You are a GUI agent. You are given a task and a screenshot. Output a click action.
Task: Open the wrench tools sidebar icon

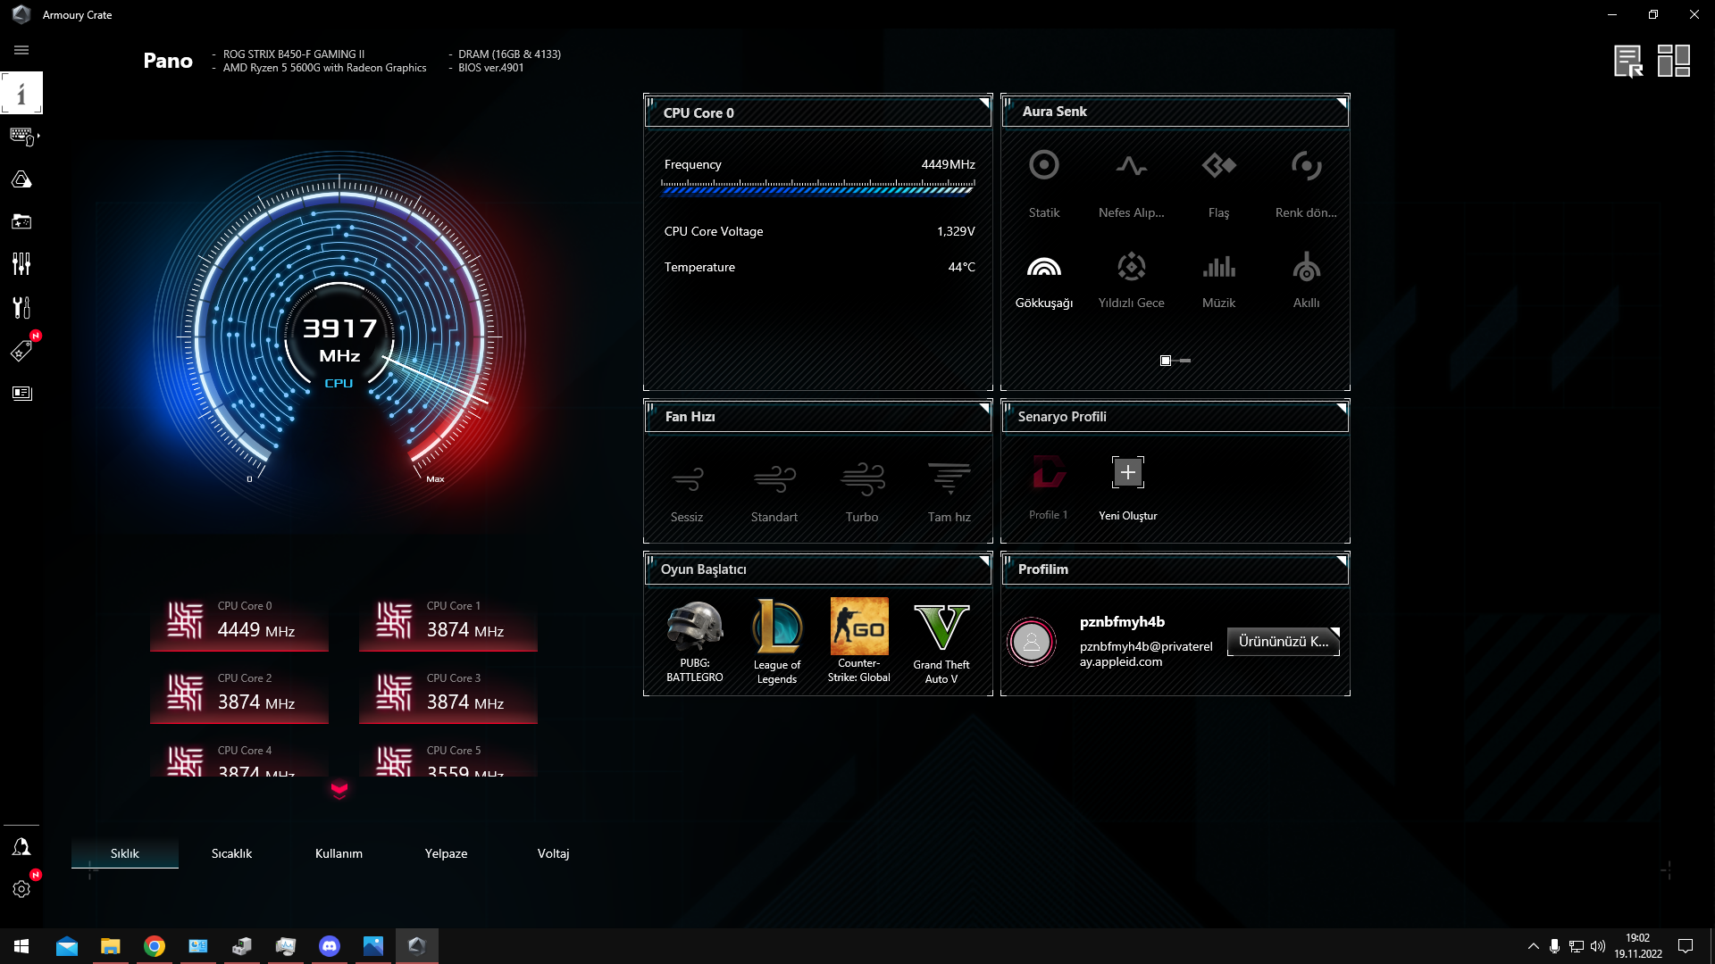(x=21, y=308)
